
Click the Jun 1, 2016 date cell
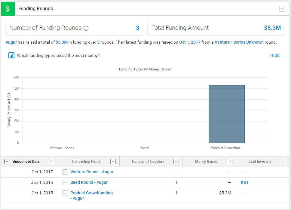(42, 183)
